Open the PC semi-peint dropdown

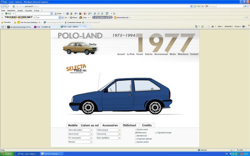tap(80, 138)
